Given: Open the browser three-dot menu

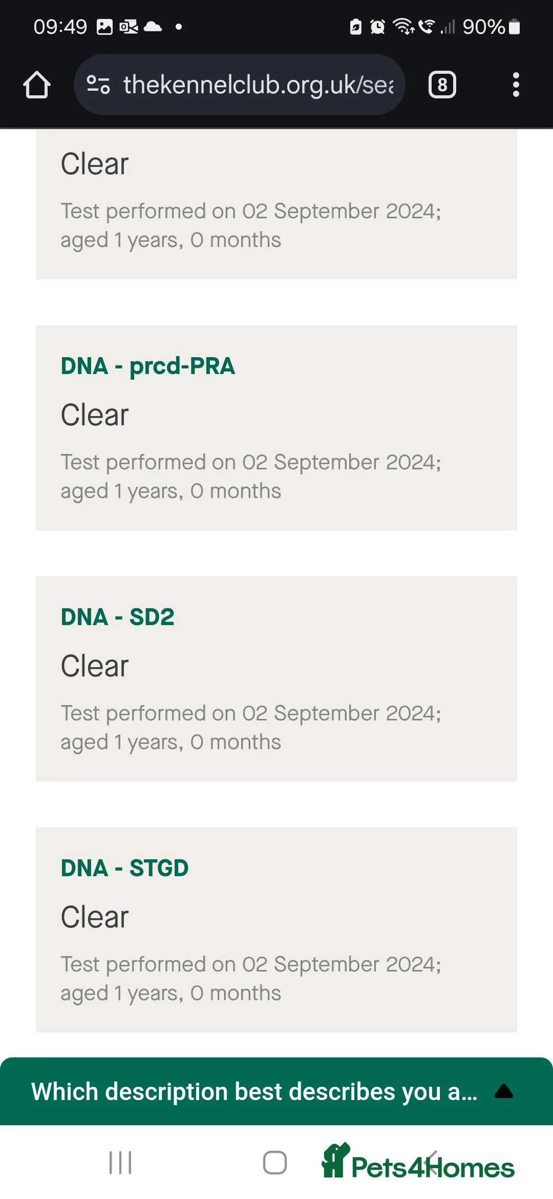Looking at the screenshot, I should click(516, 85).
